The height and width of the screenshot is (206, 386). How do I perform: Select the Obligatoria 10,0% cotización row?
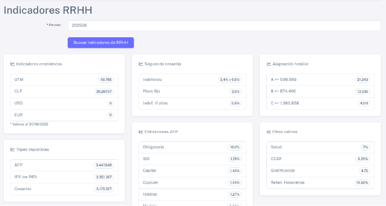coord(192,147)
